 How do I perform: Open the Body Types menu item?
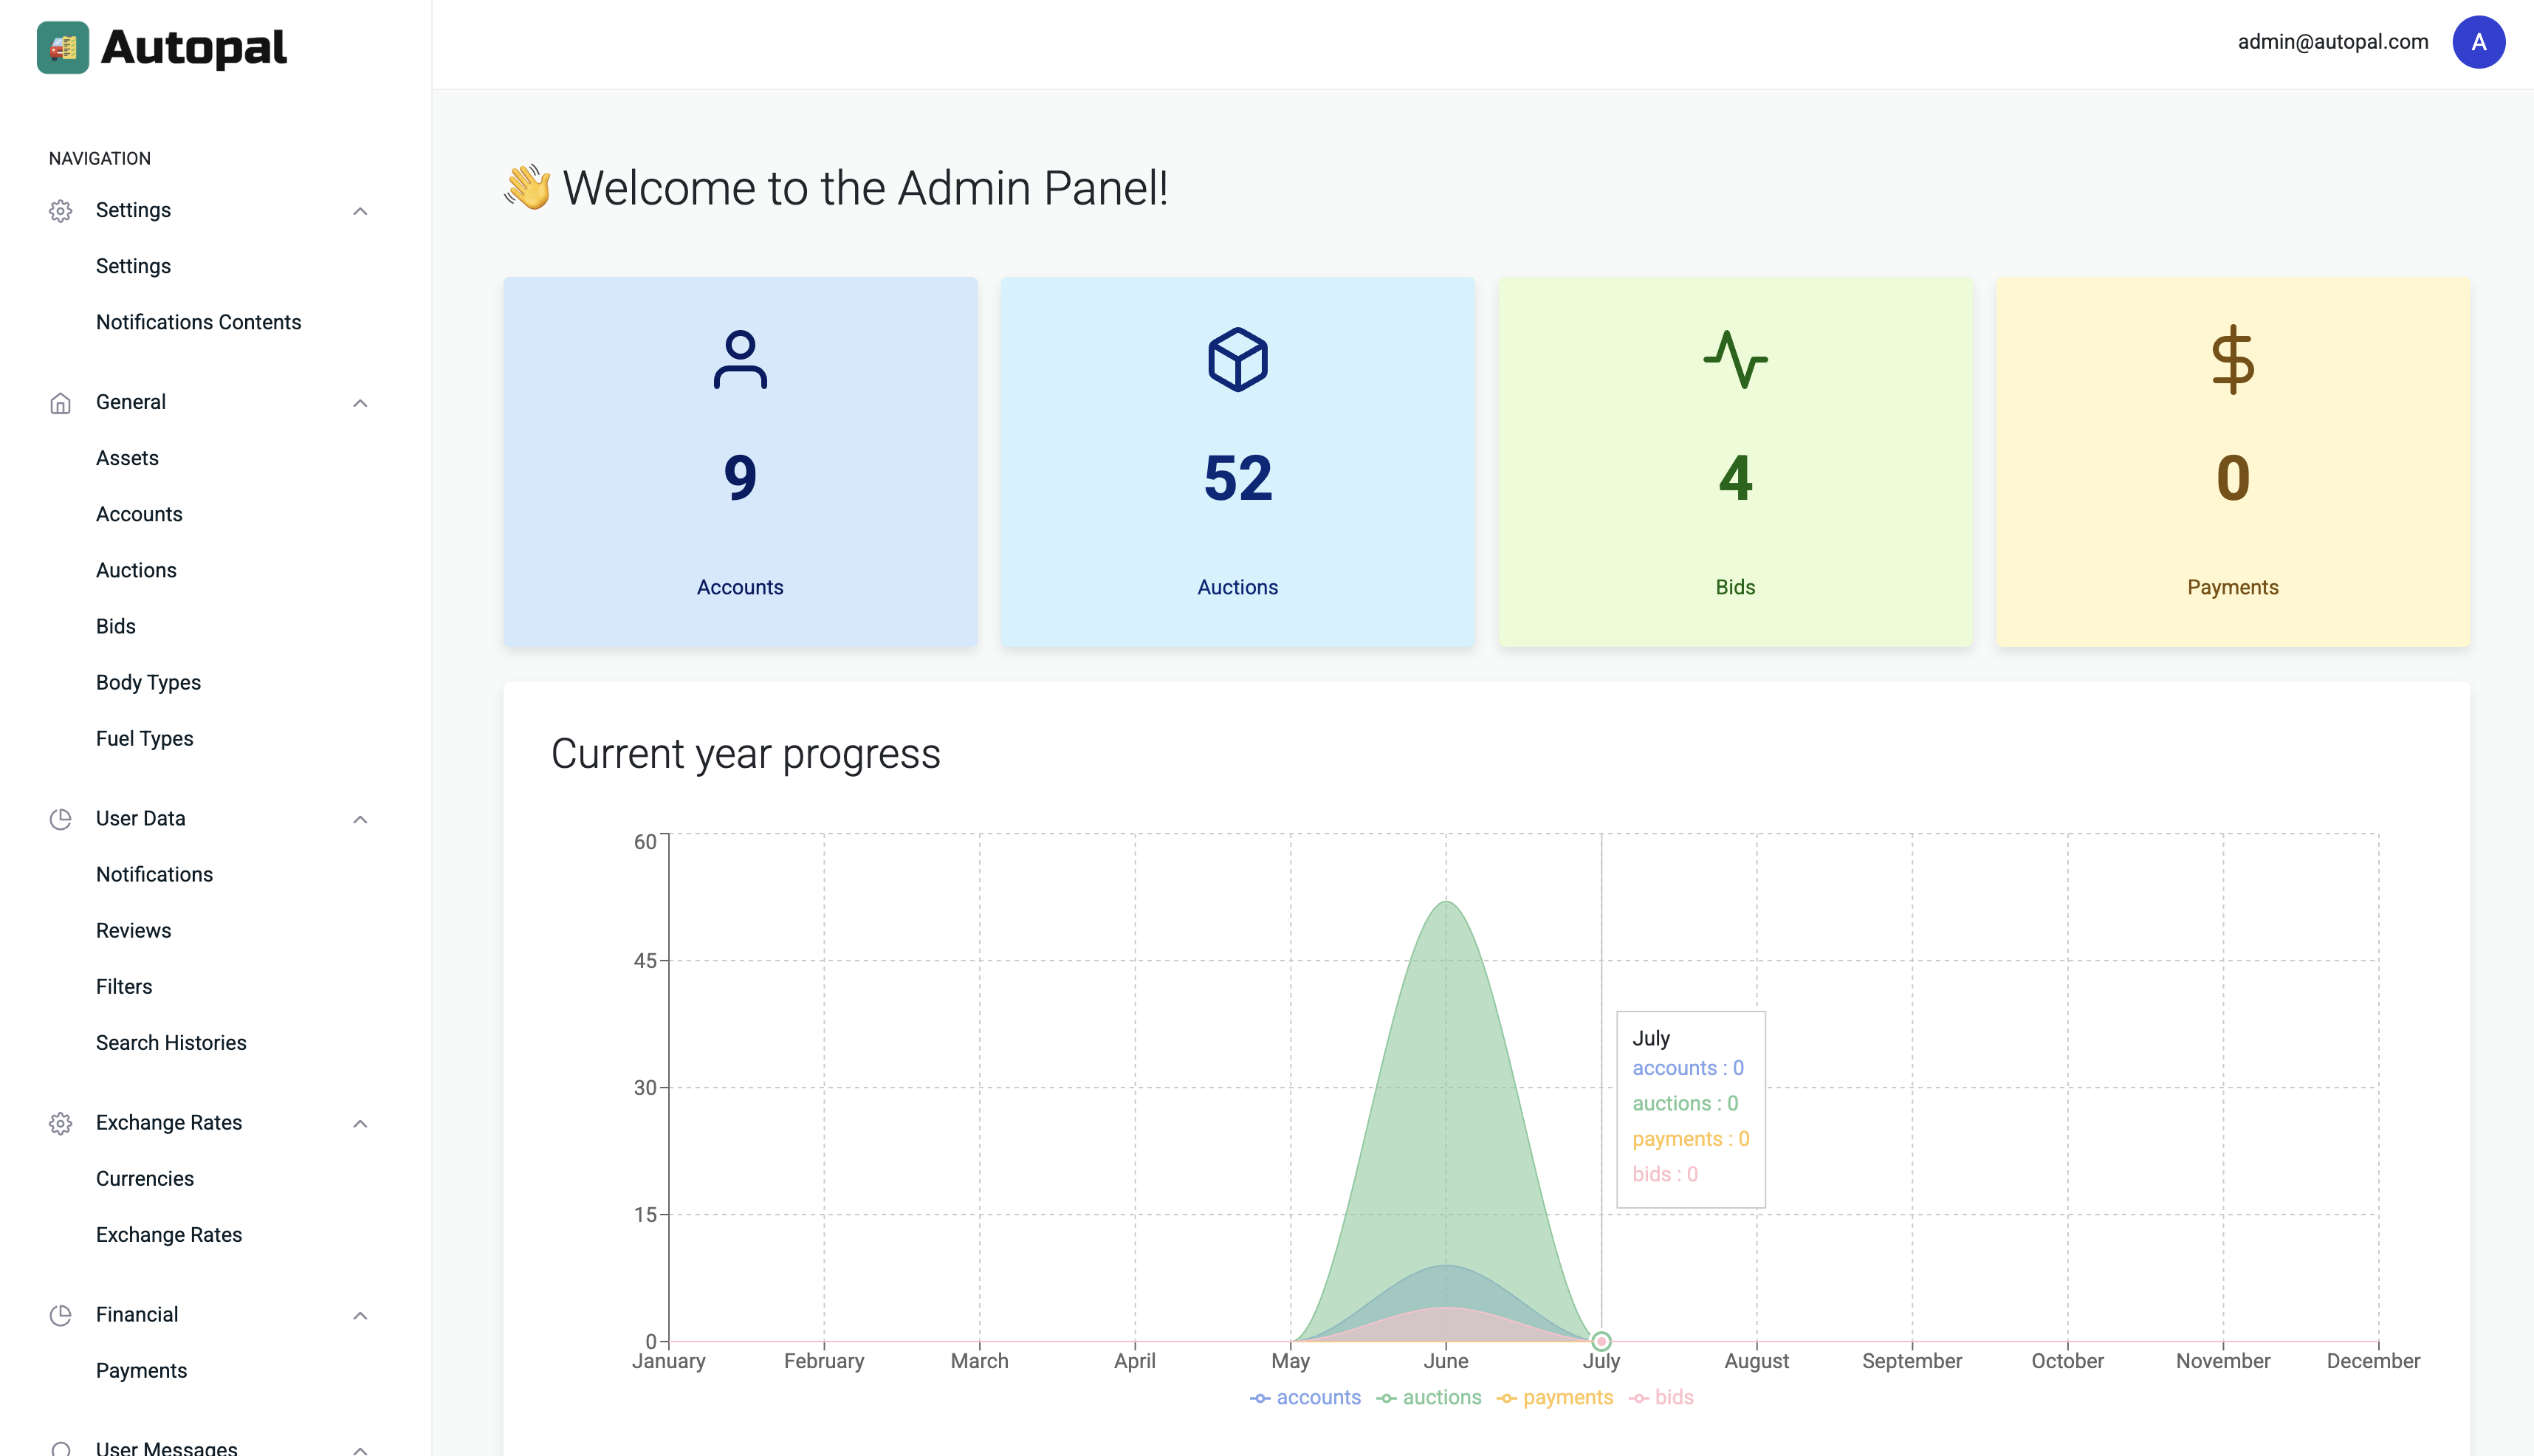[x=148, y=682]
